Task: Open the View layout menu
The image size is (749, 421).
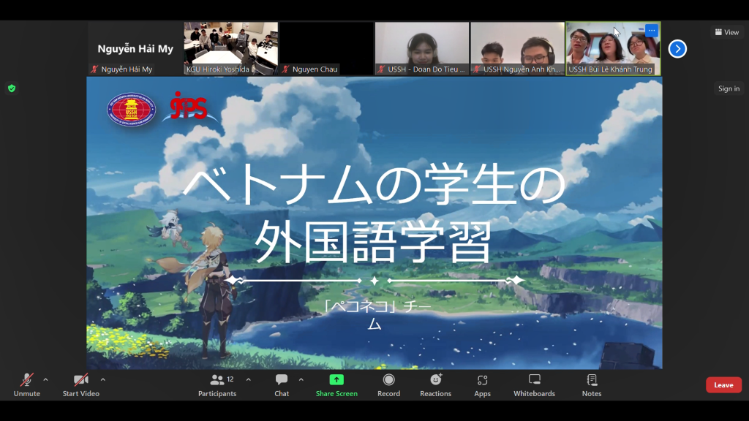Action: (x=727, y=32)
